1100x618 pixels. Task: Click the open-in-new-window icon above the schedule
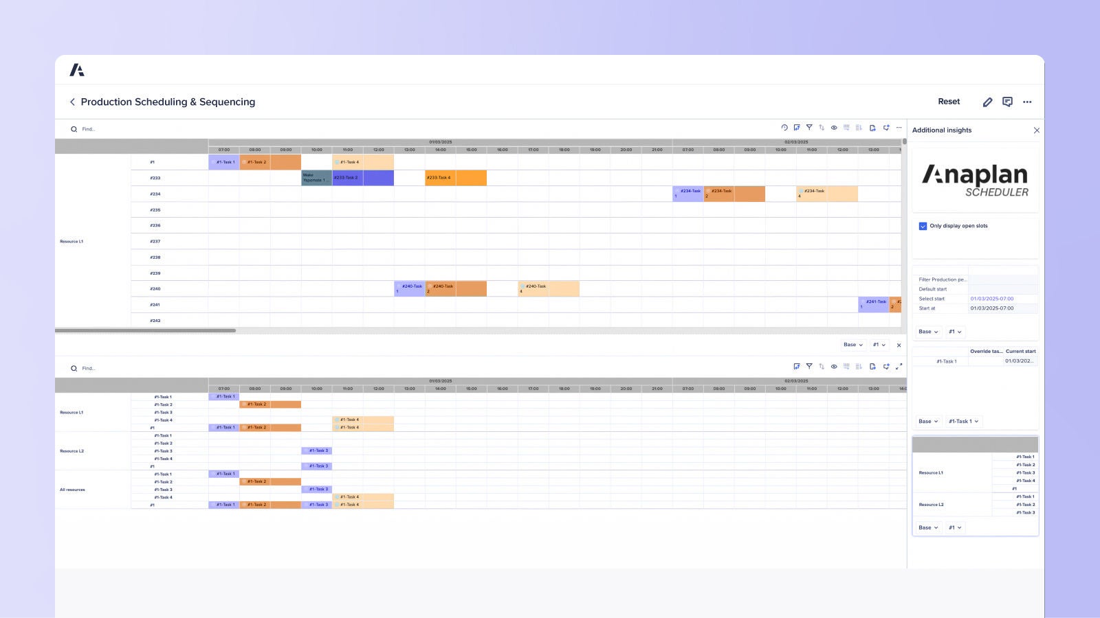coord(797,127)
